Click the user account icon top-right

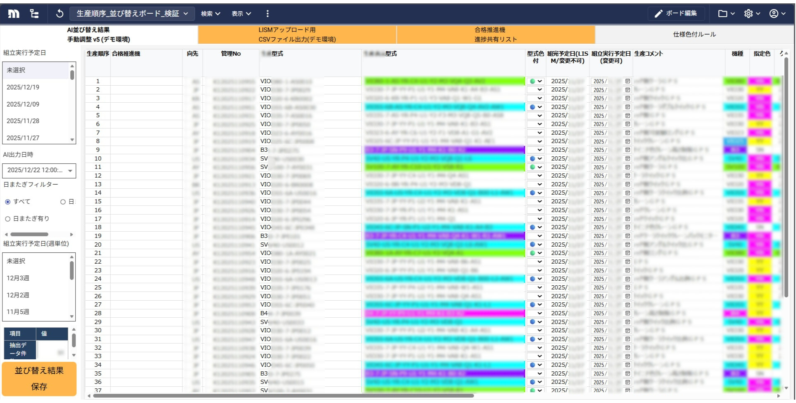pyautogui.click(x=776, y=13)
